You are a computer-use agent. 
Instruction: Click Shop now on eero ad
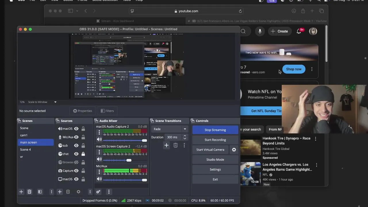pos(294,69)
